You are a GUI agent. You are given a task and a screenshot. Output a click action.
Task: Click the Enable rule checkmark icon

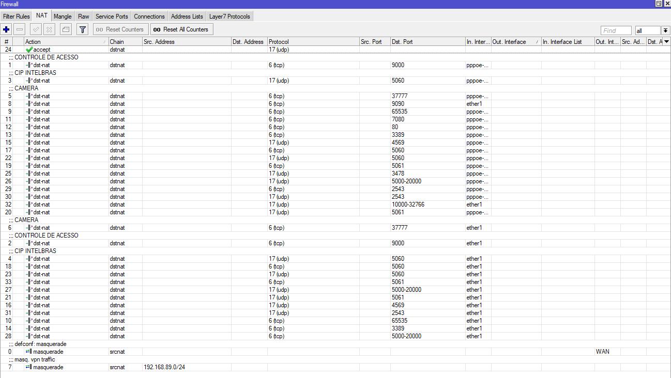pyautogui.click(x=36, y=29)
